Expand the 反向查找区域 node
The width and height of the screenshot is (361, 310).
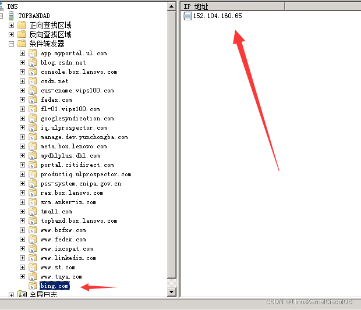[11, 34]
